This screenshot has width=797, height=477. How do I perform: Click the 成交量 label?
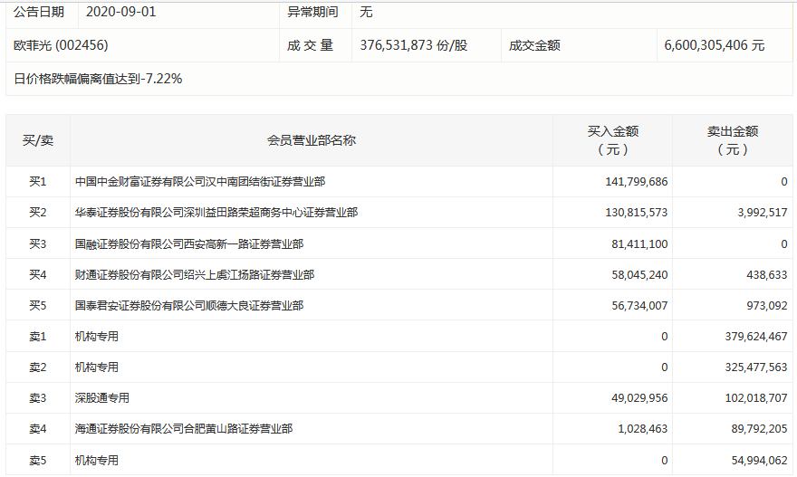click(310, 46)
